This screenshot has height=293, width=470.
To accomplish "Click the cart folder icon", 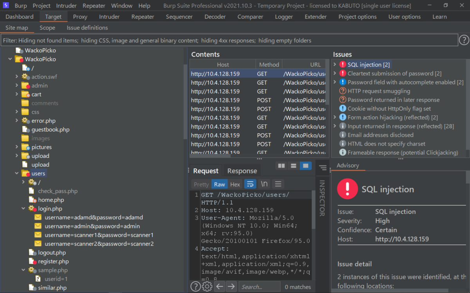I will [25, 95].
